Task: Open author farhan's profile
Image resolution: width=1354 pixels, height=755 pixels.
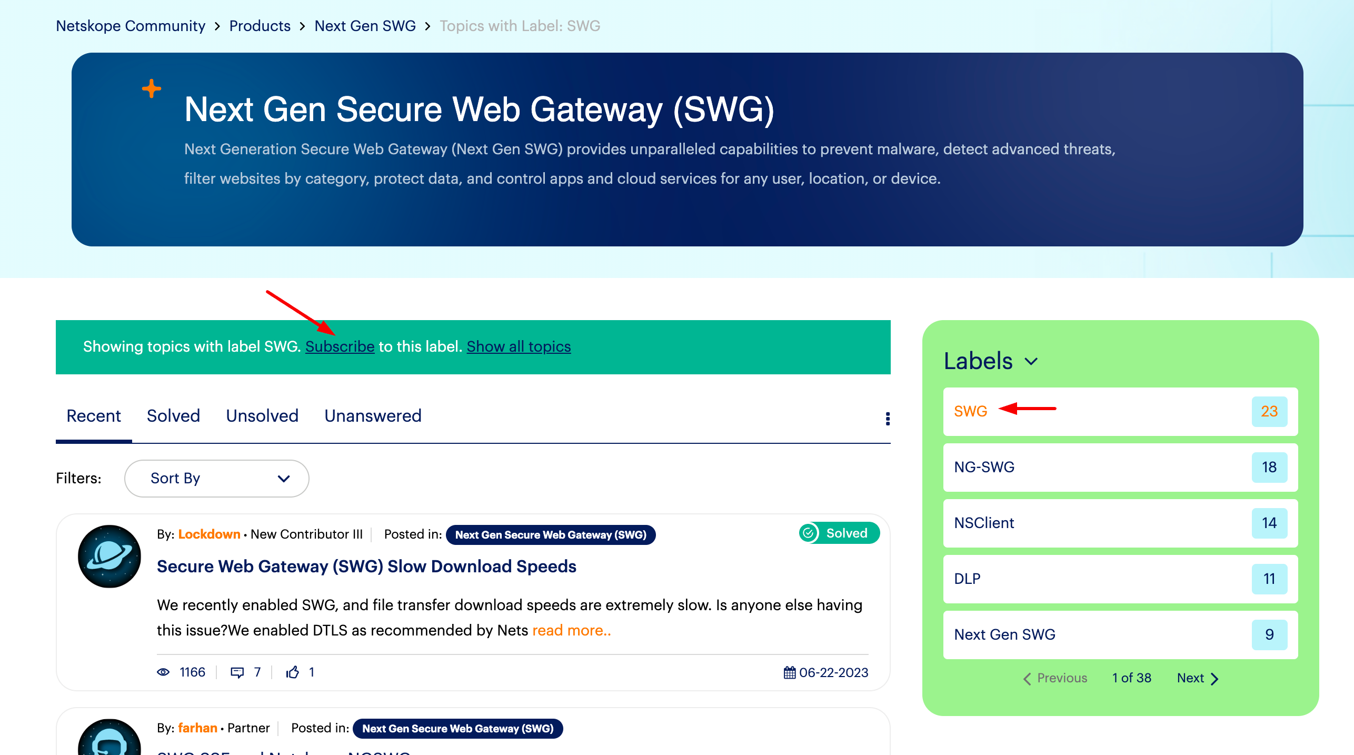Action: click(x=197, y=728)
